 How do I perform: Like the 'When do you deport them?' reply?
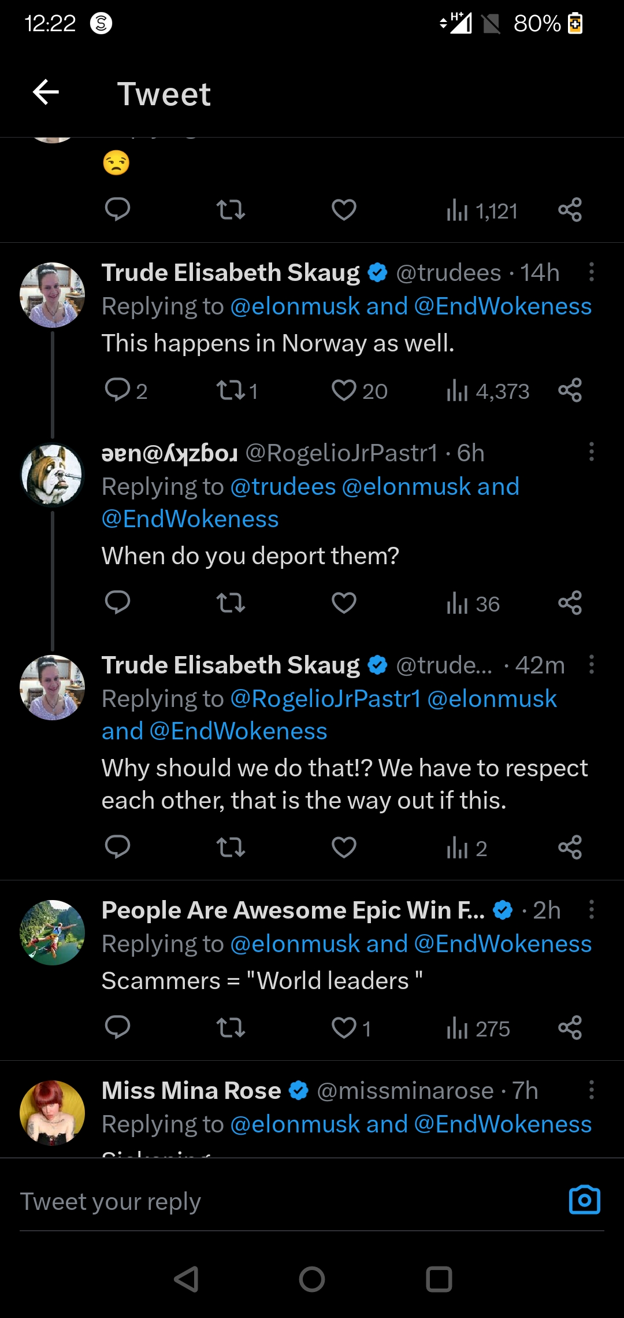[344, 603]
